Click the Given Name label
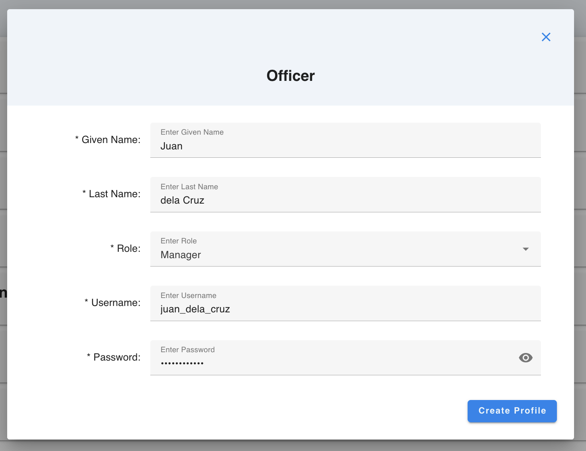The image size is (586, 451). 107,140
